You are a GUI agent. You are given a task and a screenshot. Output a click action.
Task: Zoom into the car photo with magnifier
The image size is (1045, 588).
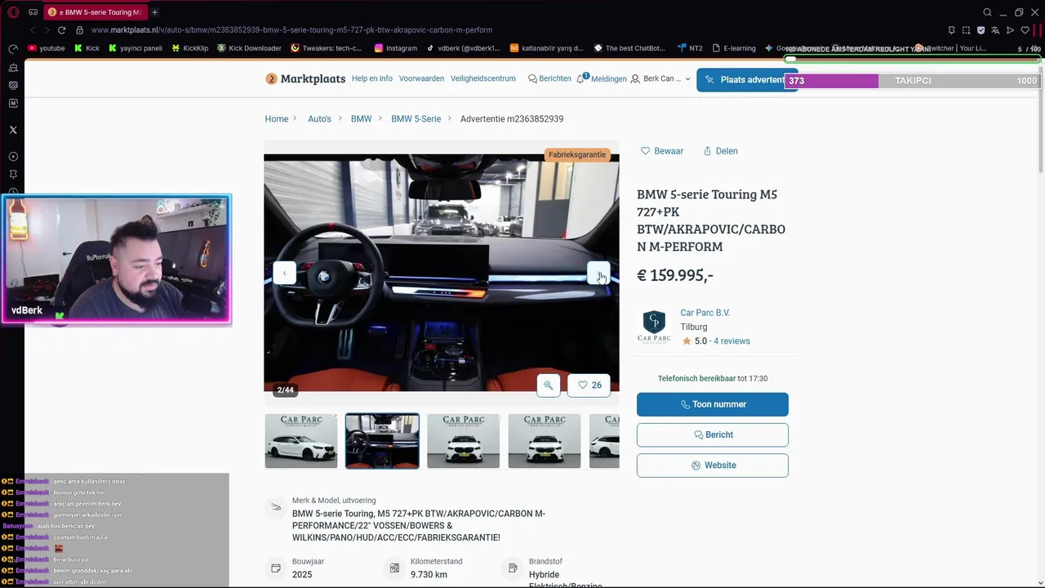click(x=549, y=385)
